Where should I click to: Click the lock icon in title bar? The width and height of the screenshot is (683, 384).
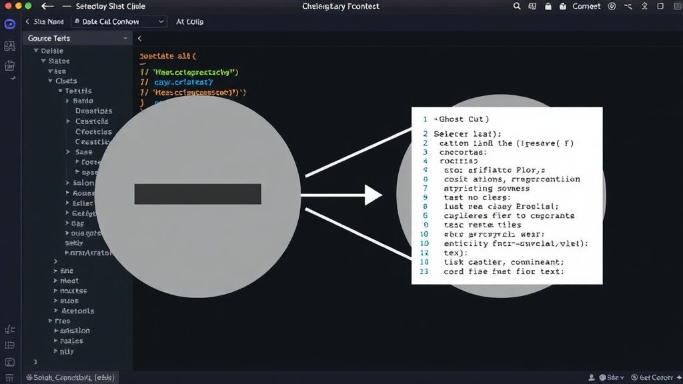click(x=548, y=6)
